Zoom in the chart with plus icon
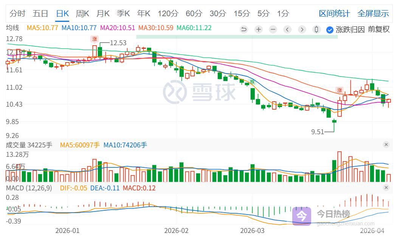This screenshot has width=400, height=239. (258, 29)
